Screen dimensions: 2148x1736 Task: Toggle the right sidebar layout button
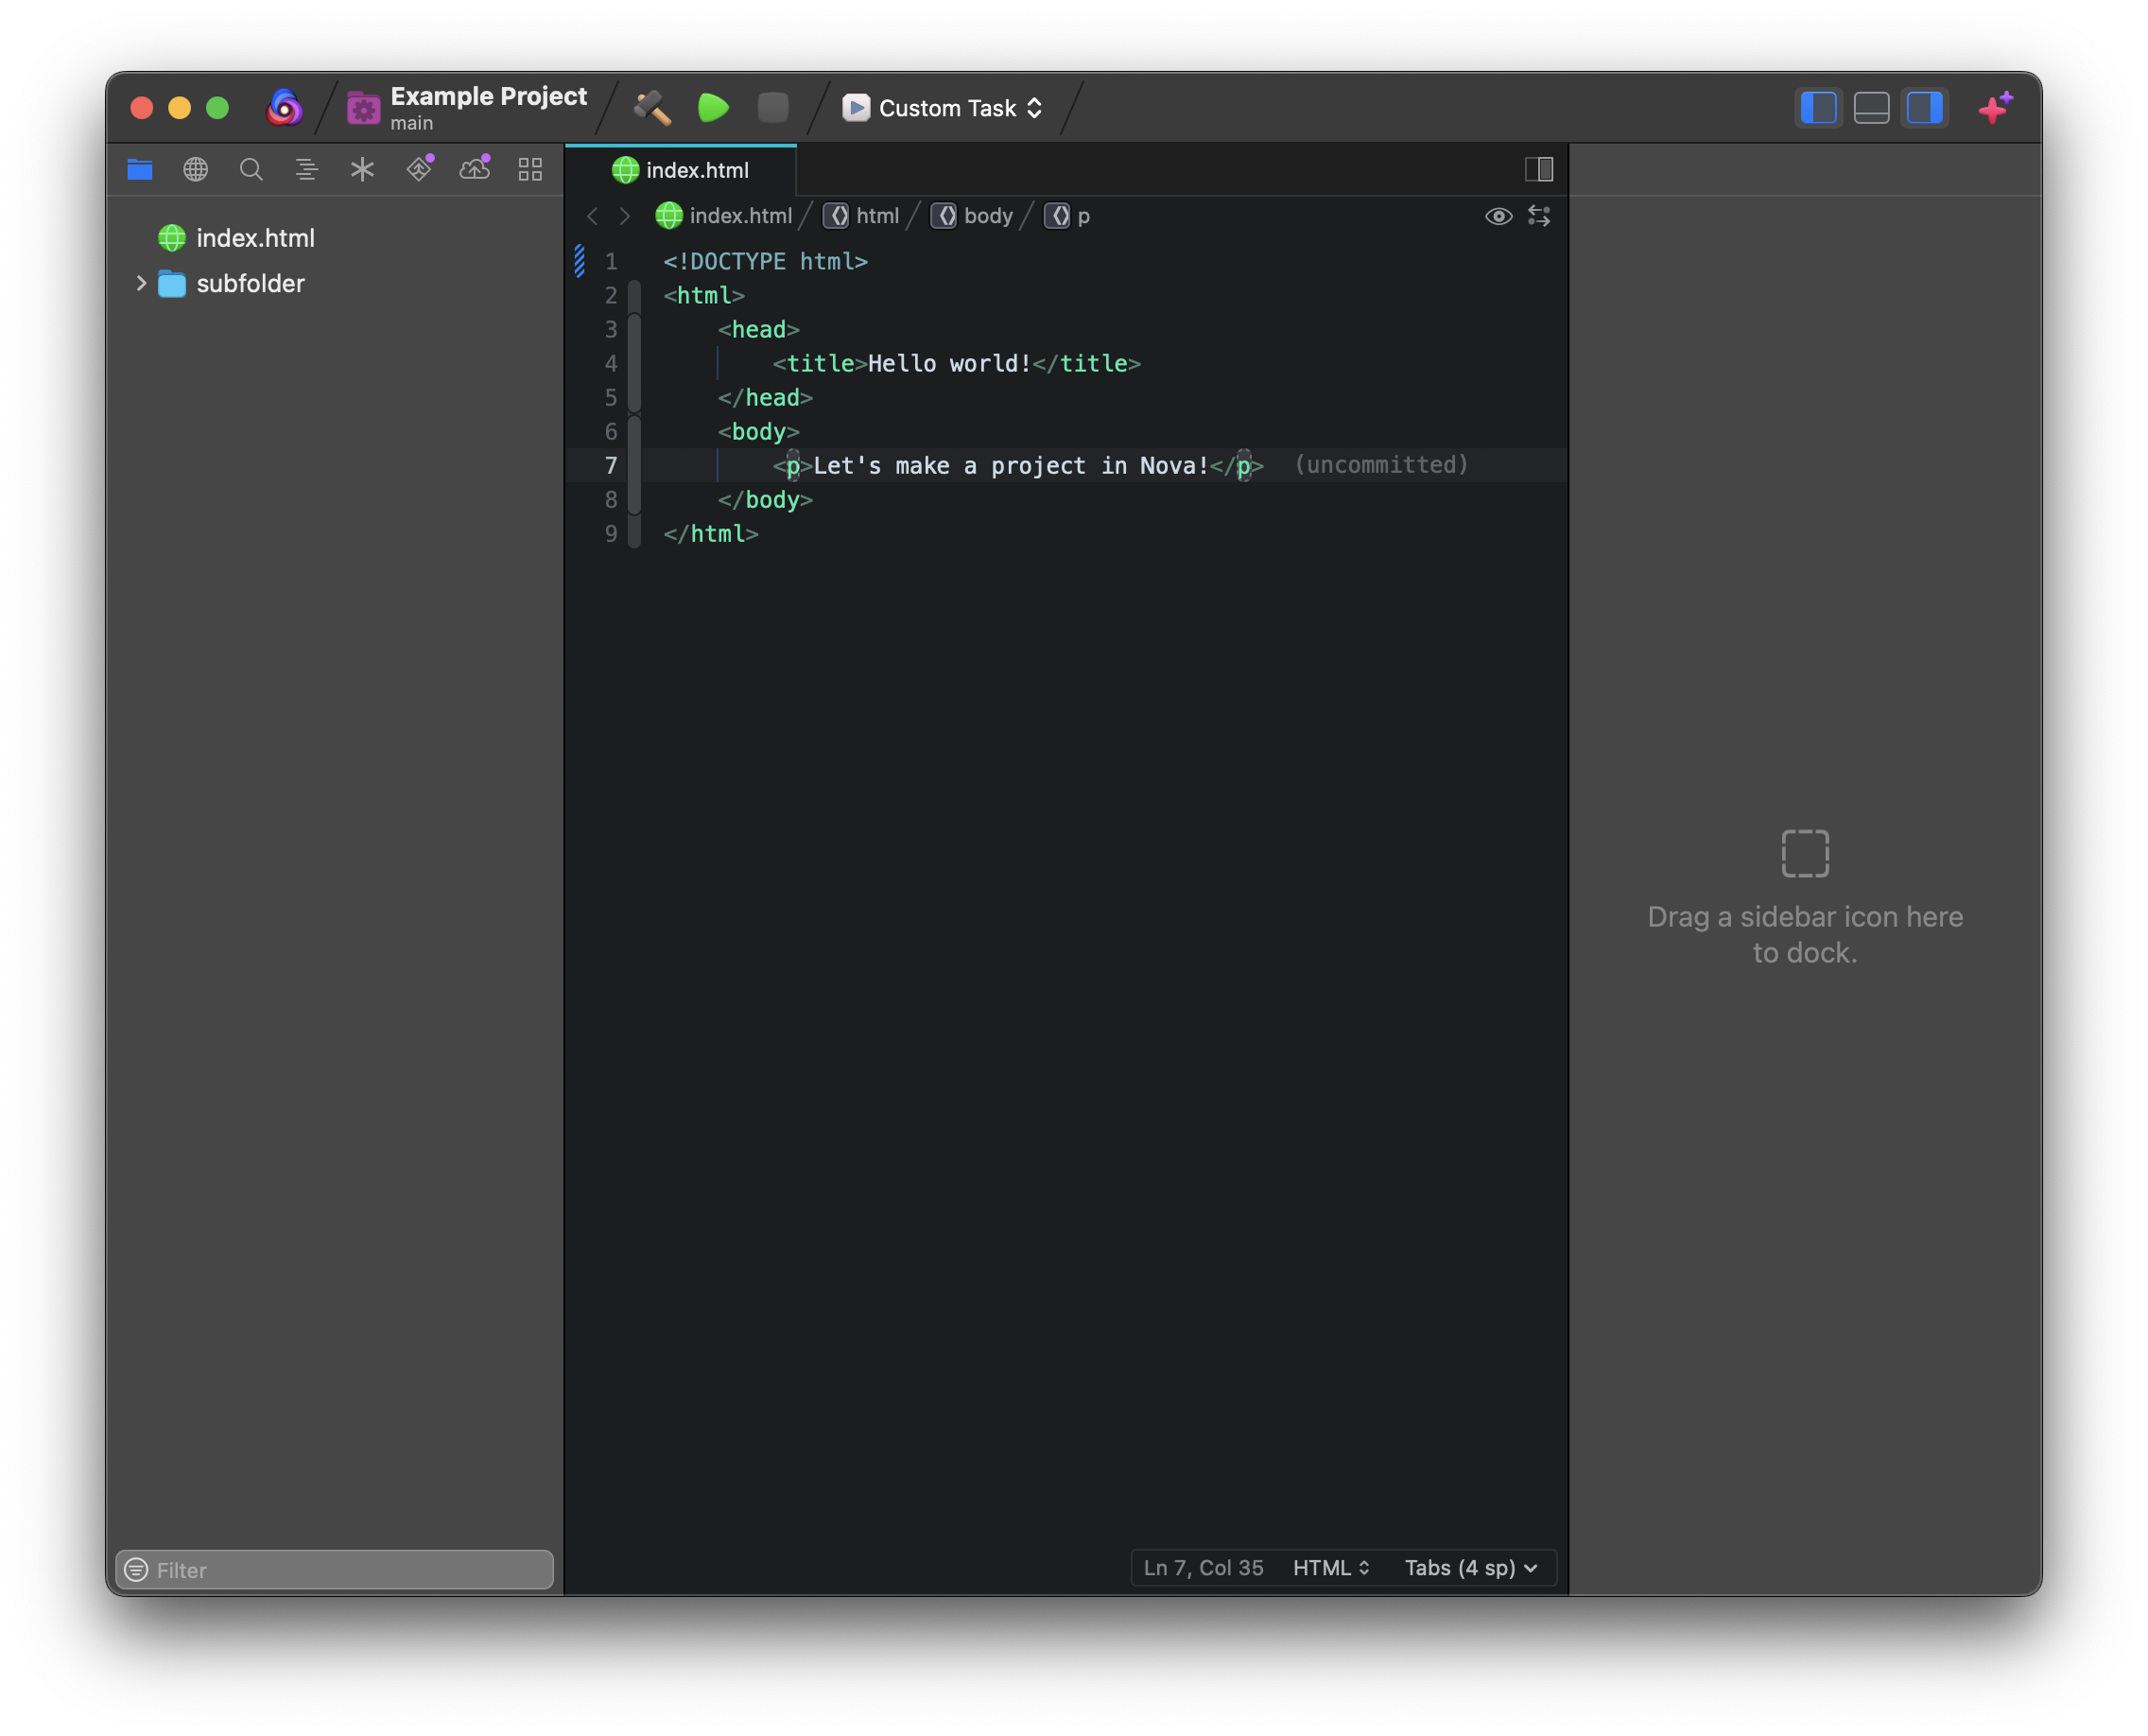(1923, 108)
